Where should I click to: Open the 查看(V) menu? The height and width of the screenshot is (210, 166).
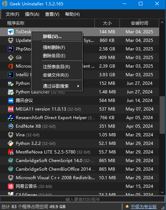(52, 14)
